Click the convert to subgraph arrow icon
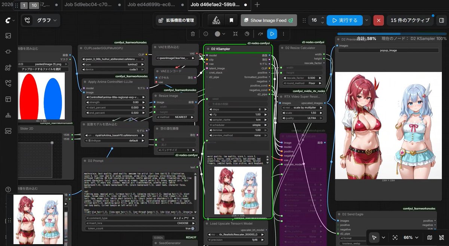 coord(260,34)
